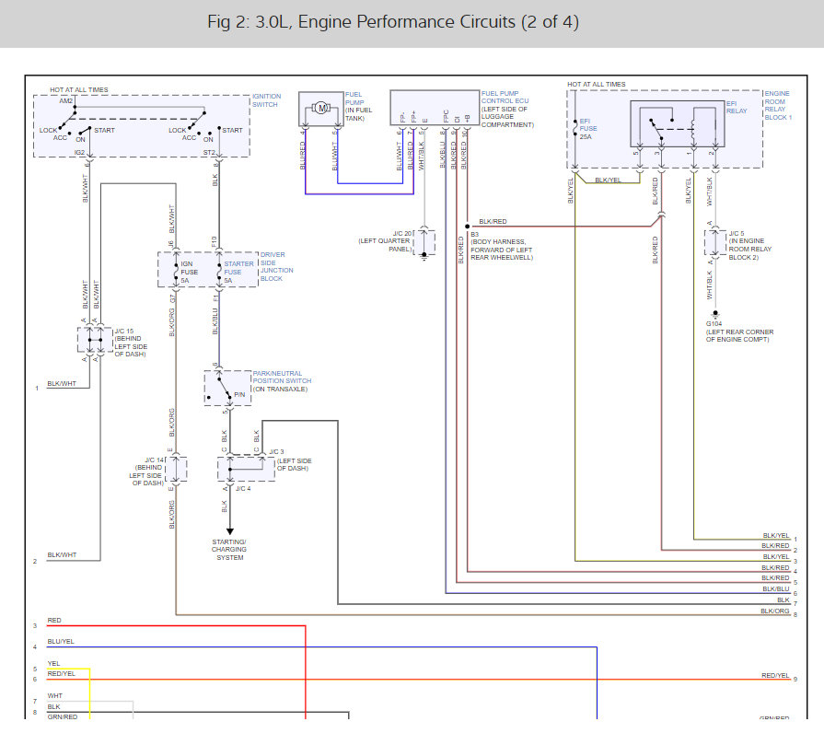The width and height of the screenshot is (824, 745).
Task: Click the 'DRIVER SIDE JUNCTION BLOCK' label
Action: (276, 266)
